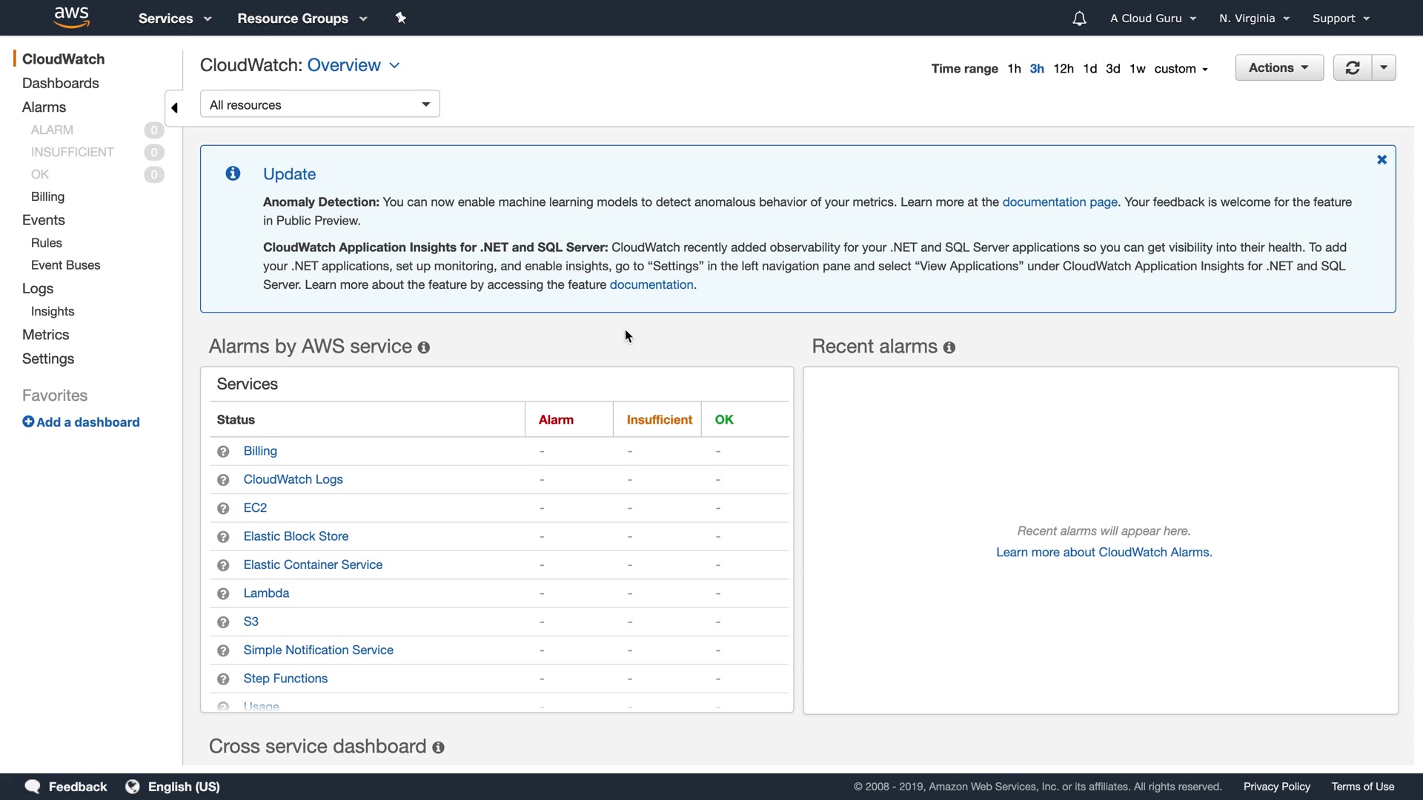Open the All resources dropdown
Screen dimensions: 1423x800
pyautogui.click(x=319, y=104)
